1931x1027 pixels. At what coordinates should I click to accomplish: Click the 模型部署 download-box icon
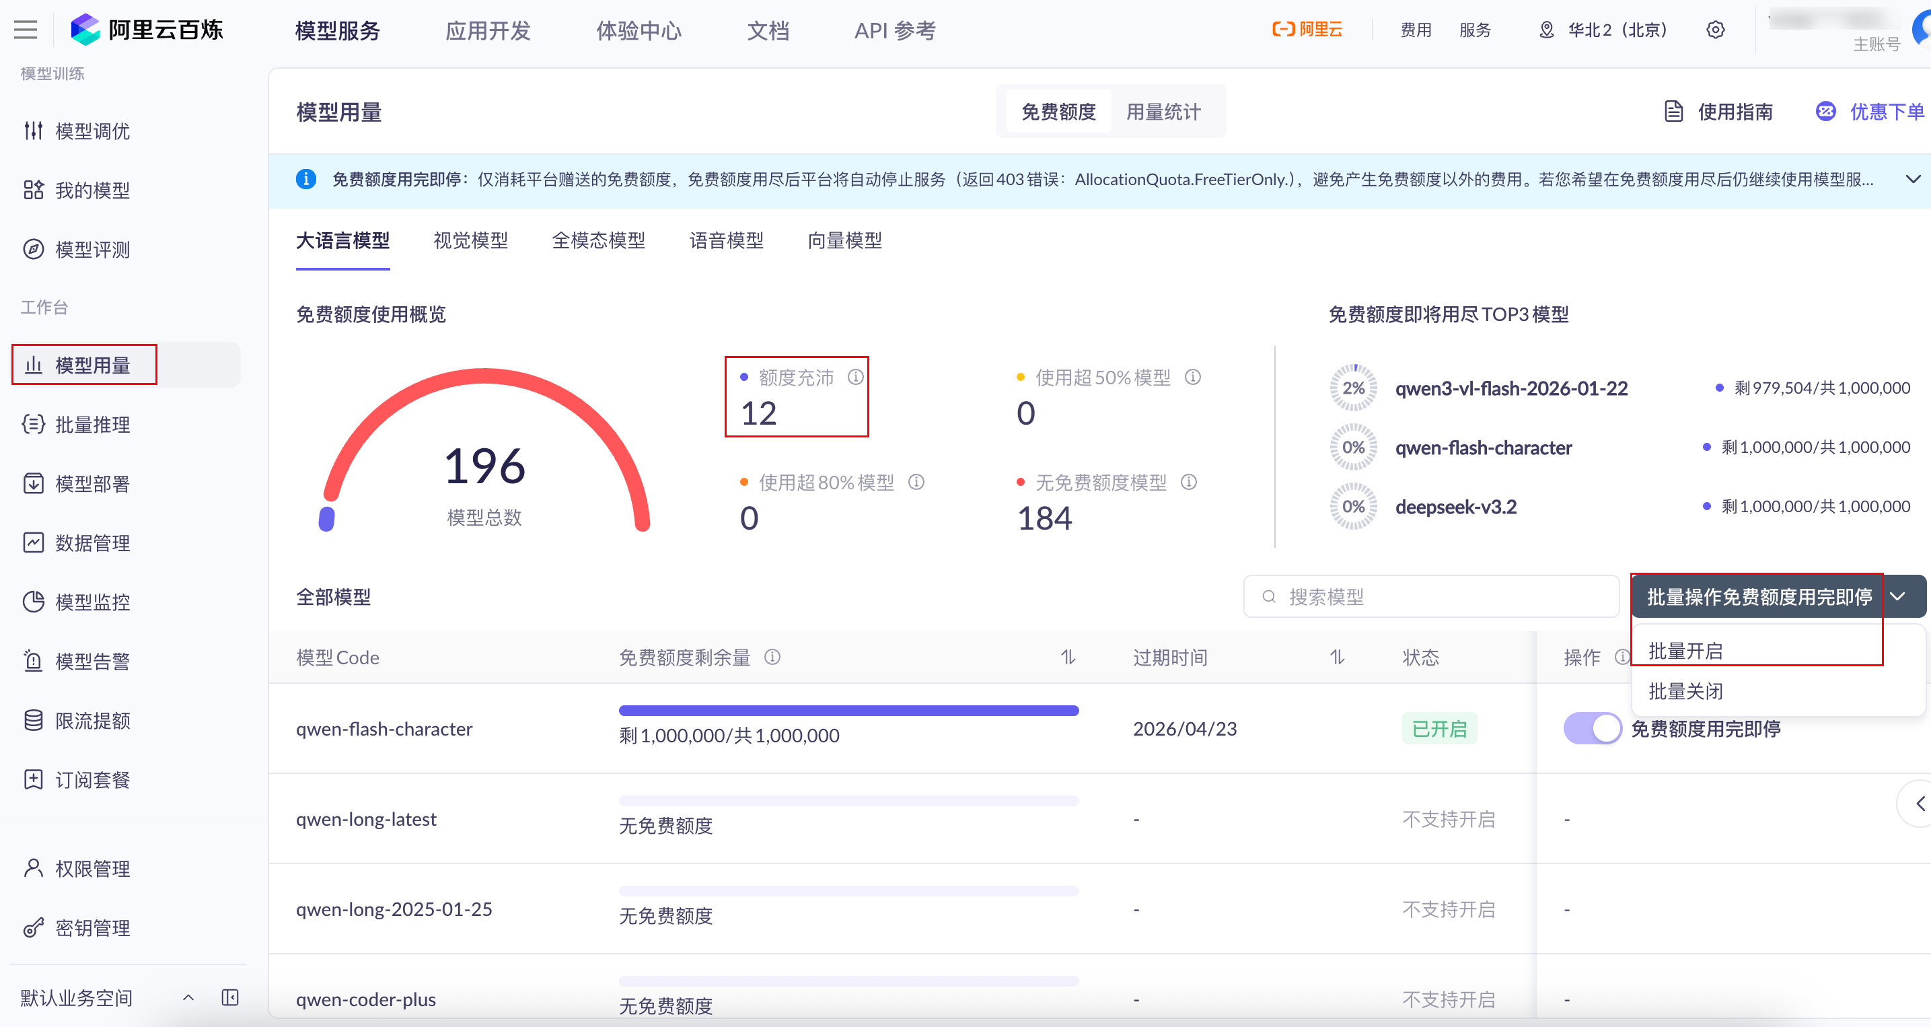coord(34,483)
